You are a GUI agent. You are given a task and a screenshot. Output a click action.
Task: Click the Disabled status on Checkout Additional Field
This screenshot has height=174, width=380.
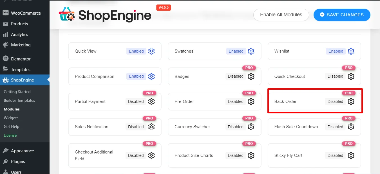pyautogui.click(x=136, y=155)
